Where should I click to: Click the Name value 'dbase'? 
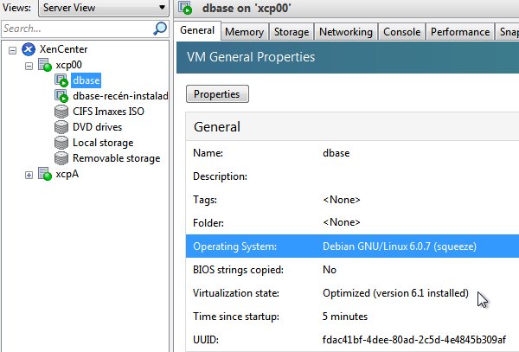point(336,153)
